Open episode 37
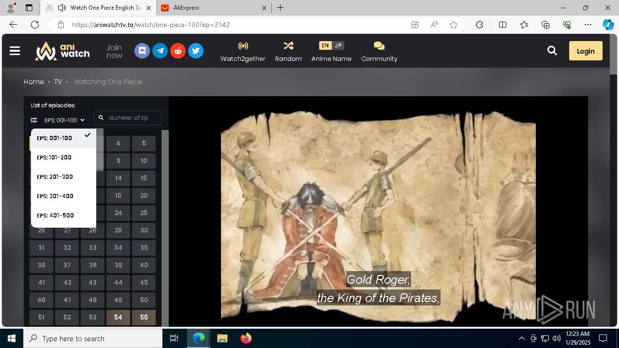The image size is (619, 348). click(67, 265)
